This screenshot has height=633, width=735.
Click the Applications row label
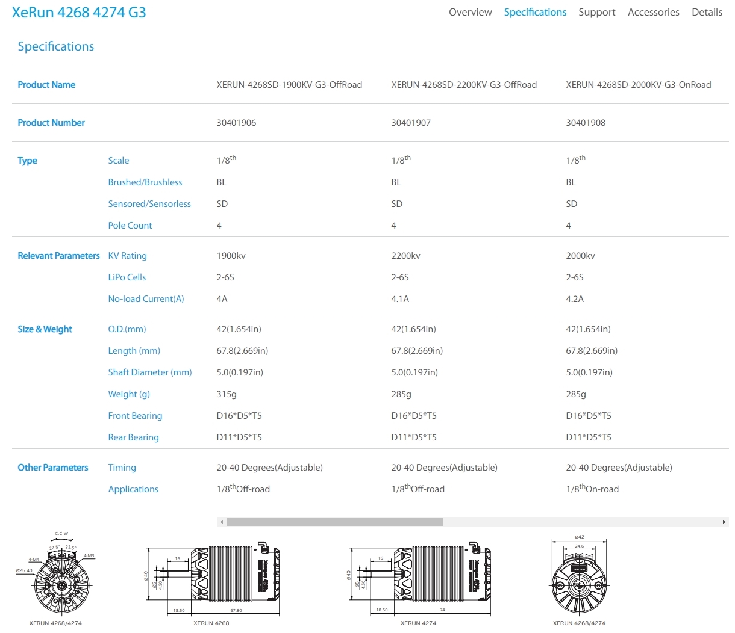point(133,489)
